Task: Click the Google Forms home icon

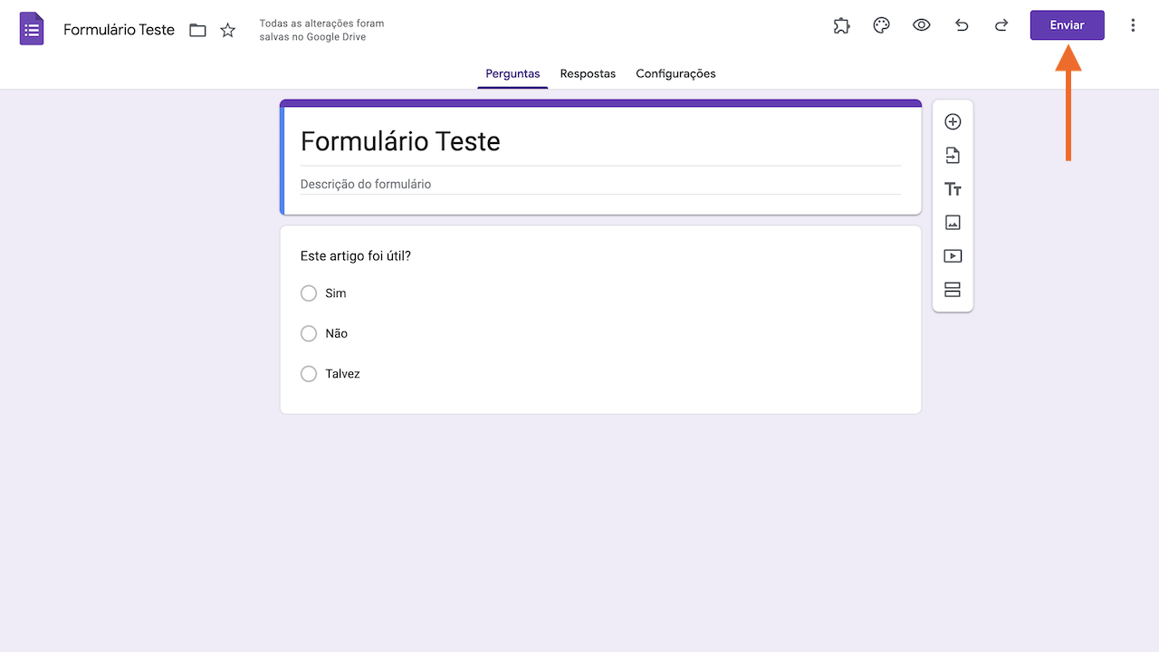Action: tap(32, 29)
